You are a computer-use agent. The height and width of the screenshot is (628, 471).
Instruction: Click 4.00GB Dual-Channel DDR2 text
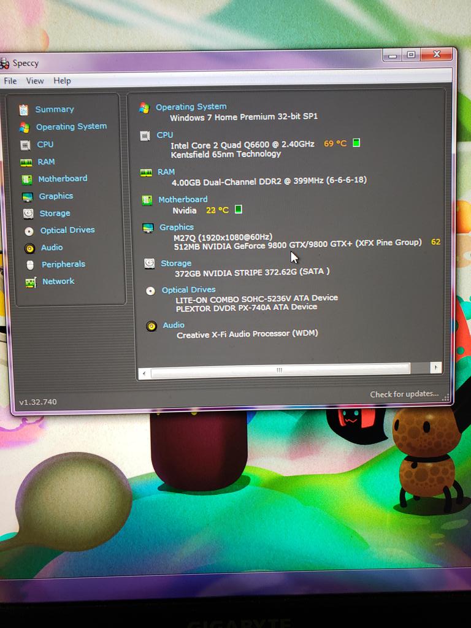269,181
